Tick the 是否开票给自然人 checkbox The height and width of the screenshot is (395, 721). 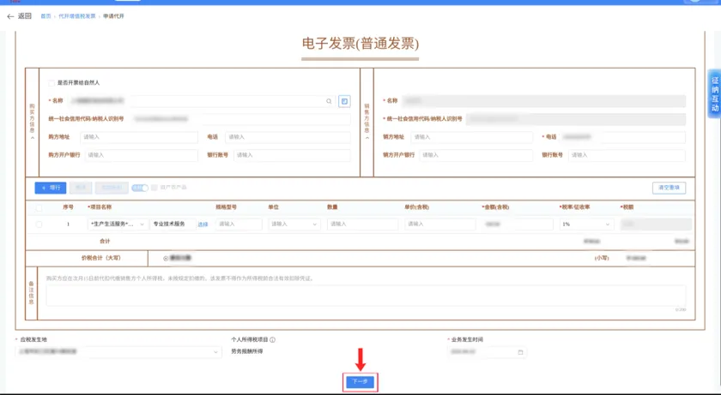pyautogui.click(x=51, y=83)
